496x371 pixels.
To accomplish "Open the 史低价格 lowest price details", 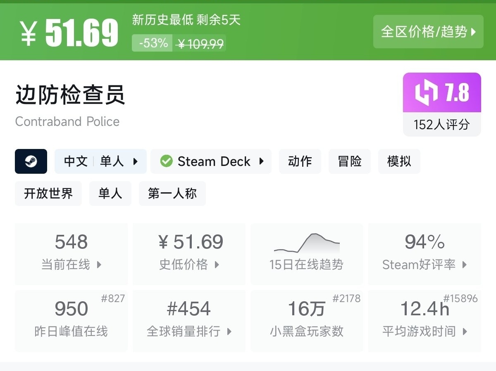I will 189,253.
